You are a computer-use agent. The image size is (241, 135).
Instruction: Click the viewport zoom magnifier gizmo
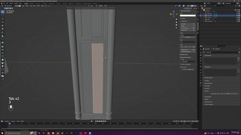(176, 19)
